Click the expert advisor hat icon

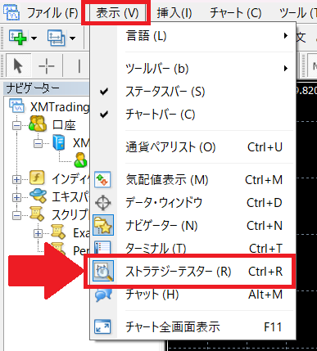point(38,196)
